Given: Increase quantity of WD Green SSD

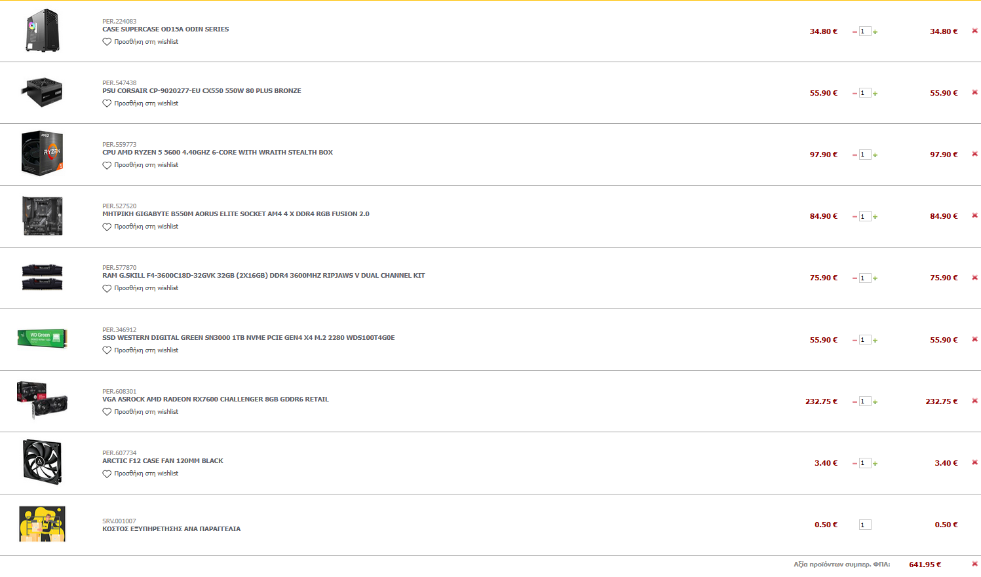Looking at the screenshot, I should pyautogui.click(x=875, y=341).
